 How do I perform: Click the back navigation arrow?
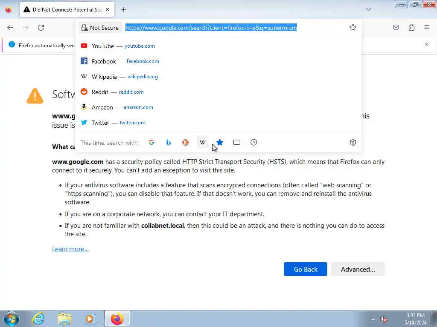coord(10,28)
